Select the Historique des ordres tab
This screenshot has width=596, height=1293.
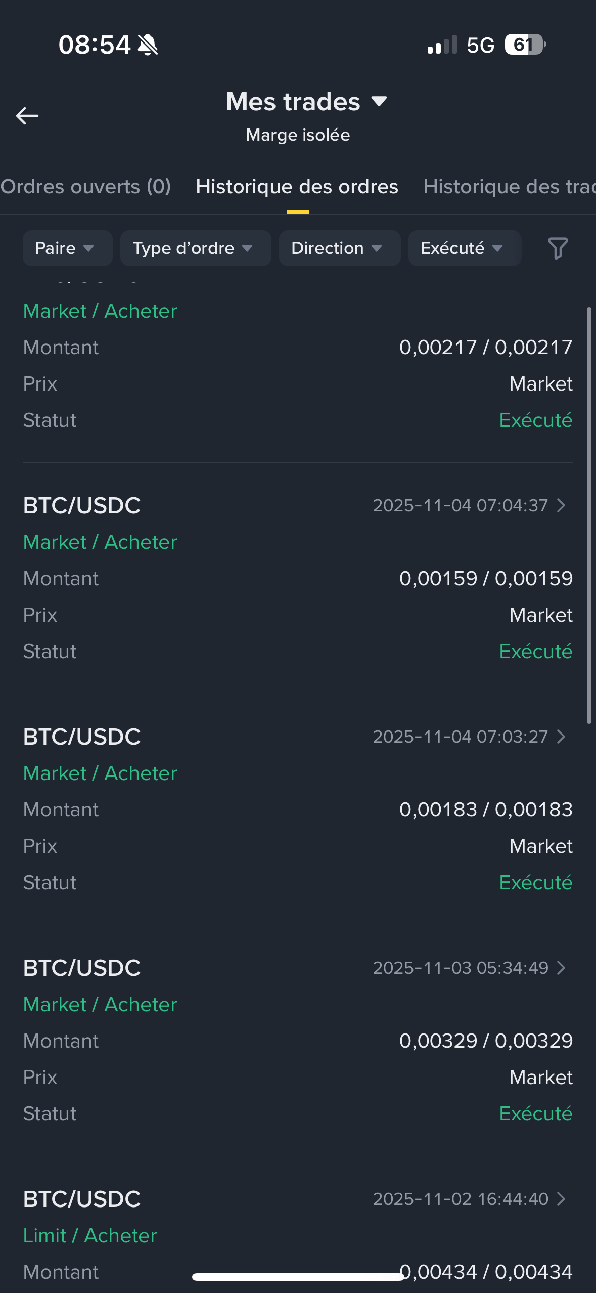click(297, 187)
